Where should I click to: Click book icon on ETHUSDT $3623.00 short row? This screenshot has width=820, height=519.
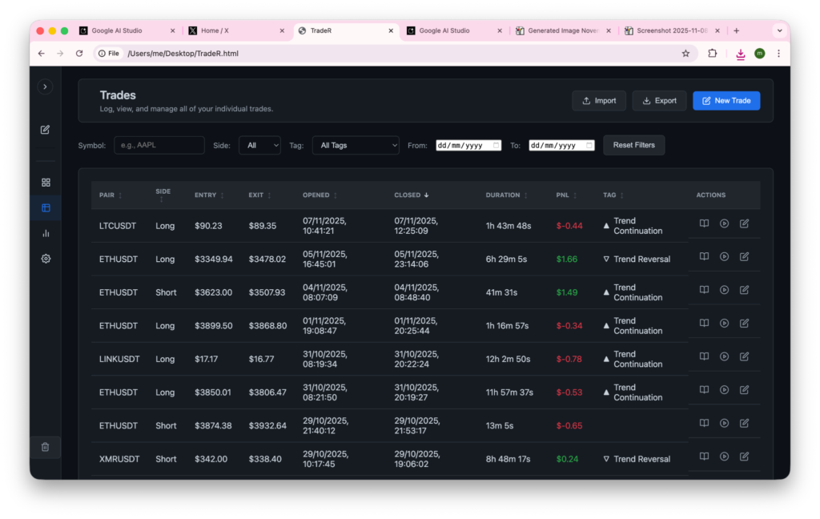[x=704, y=290]
